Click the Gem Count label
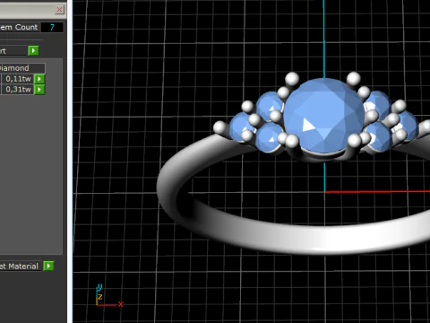This screenshot has height=323, width=430. 19,27
